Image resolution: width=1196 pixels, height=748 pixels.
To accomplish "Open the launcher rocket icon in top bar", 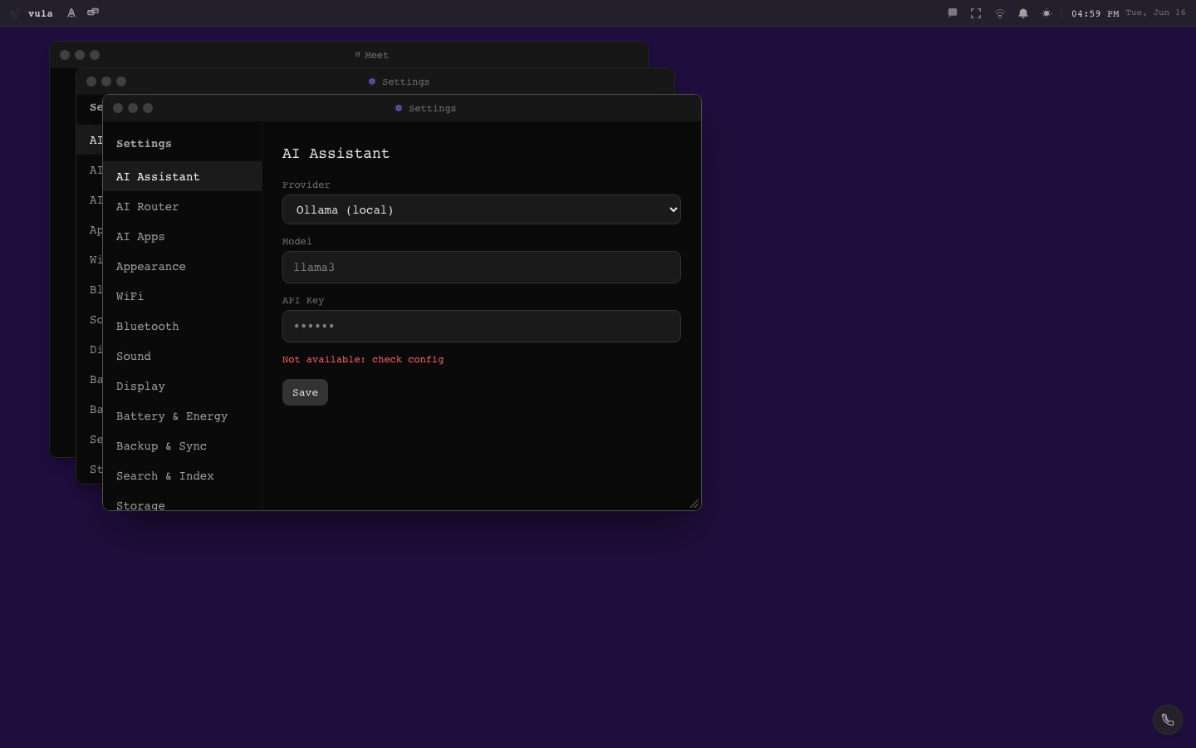I will tap(71, 13).
